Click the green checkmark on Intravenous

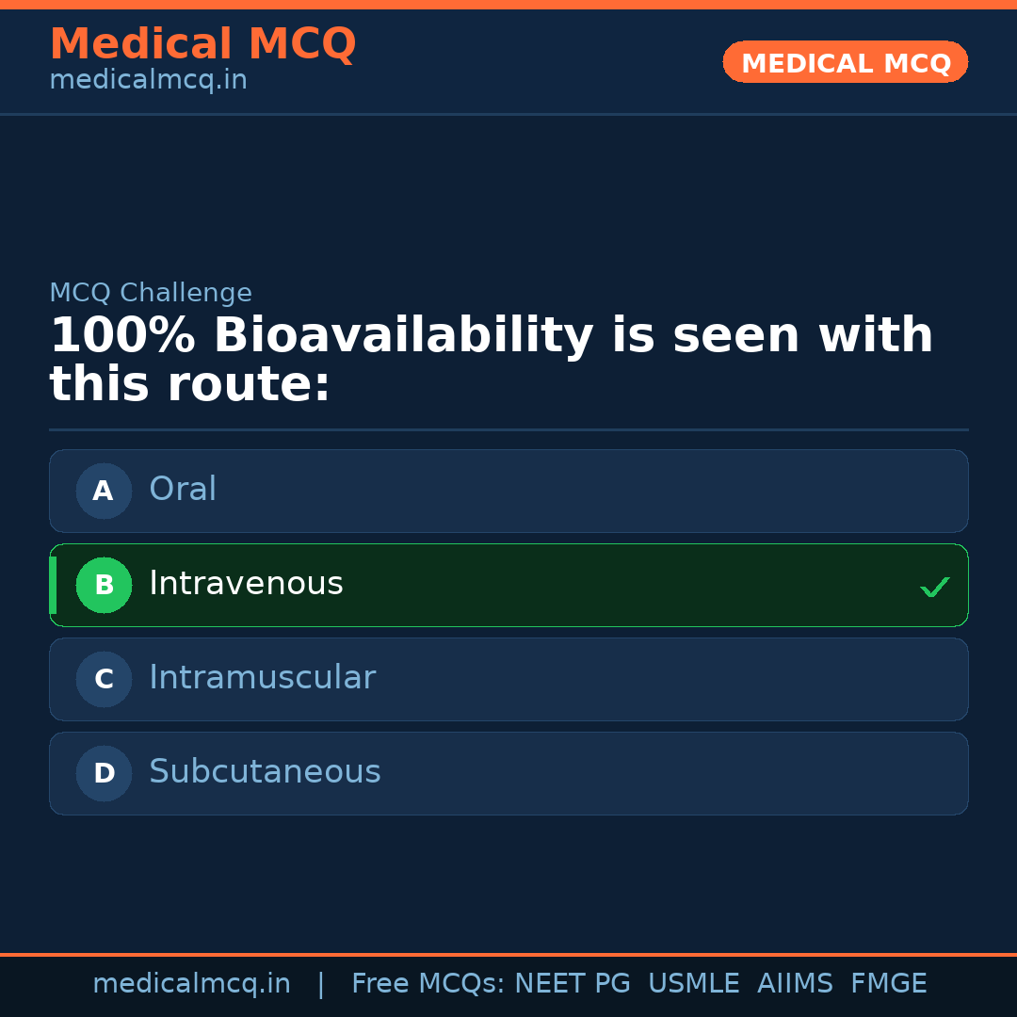[934, 587]
